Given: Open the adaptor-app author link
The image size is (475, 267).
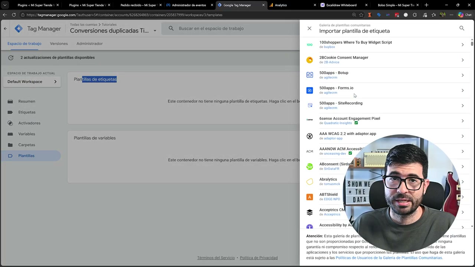Looking at the screenshot, I should click(333, 138).
